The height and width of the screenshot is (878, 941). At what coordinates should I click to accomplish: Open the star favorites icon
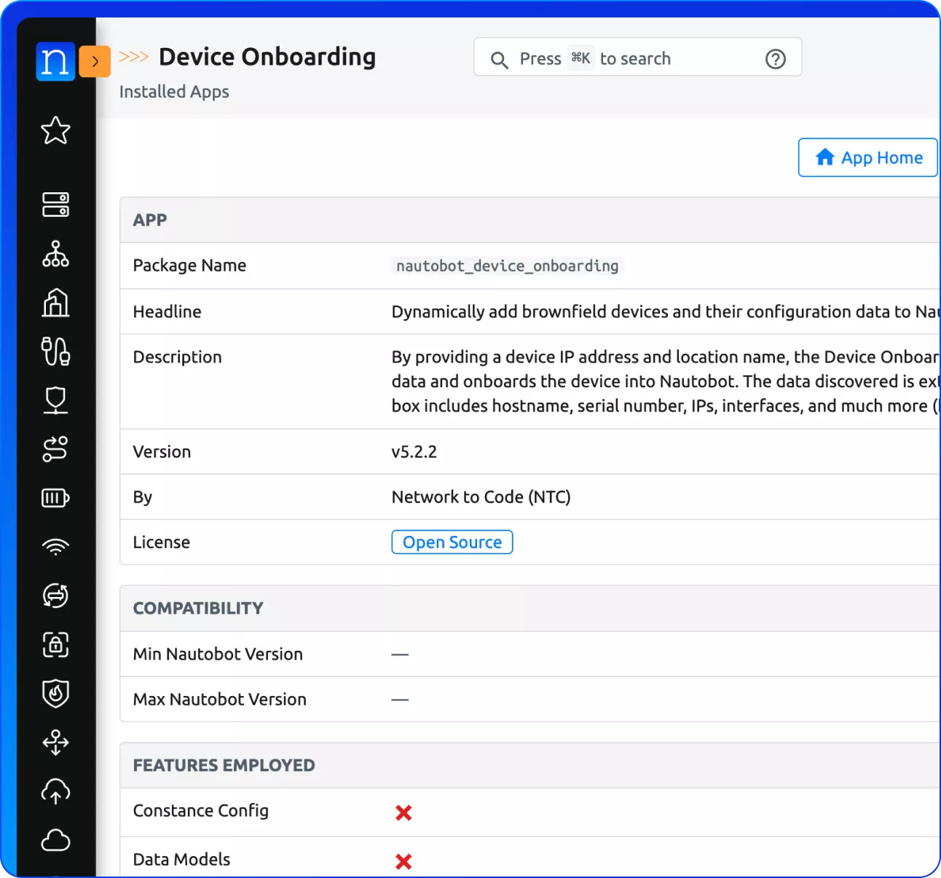(55, 131)
